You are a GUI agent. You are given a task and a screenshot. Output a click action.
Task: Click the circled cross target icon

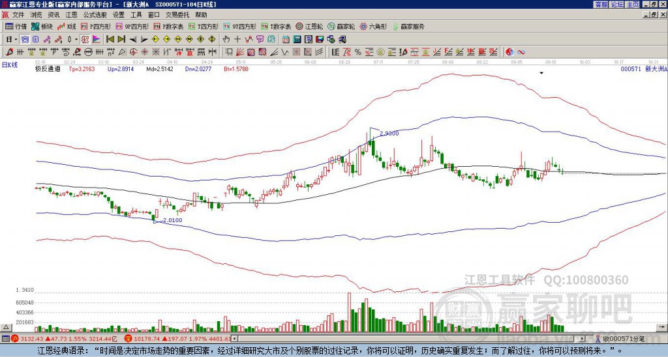coord(133,52)
